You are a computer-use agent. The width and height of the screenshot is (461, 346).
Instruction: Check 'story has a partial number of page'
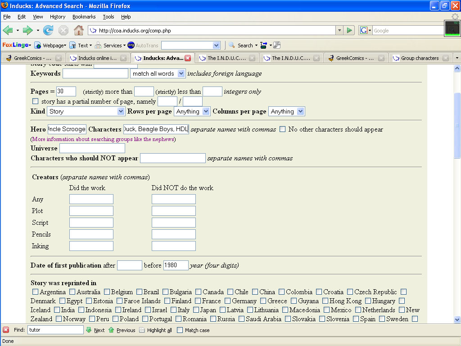tap(36, 101)
